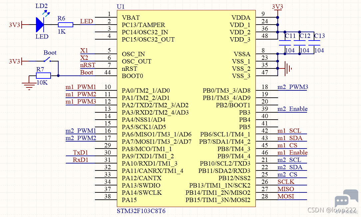This screenshot has width=361, height=217.
Task: Click the U1 designator text
Action: (121, 7)
